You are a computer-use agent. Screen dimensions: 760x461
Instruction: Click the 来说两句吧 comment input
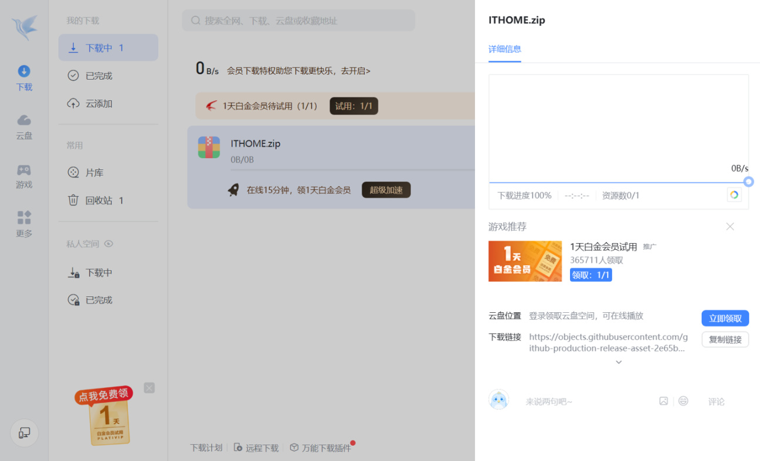pyautogui.click(x=549, y=401)
